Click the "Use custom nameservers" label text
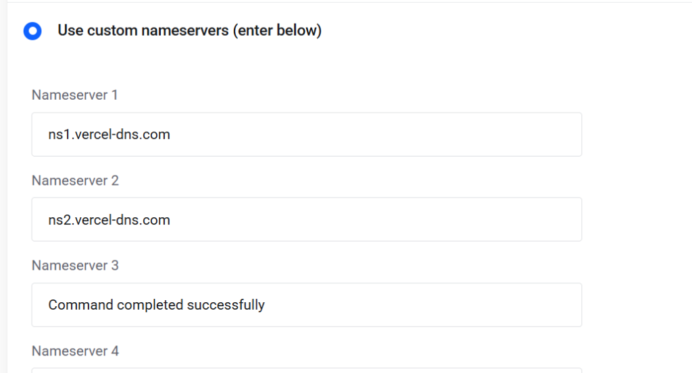This screenshot has width=692, height=373. [143, 31]
